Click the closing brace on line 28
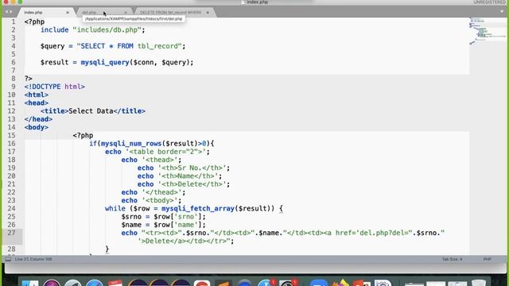Image resolution: width=509 pixels, height=286 pixels. (107, 249)
